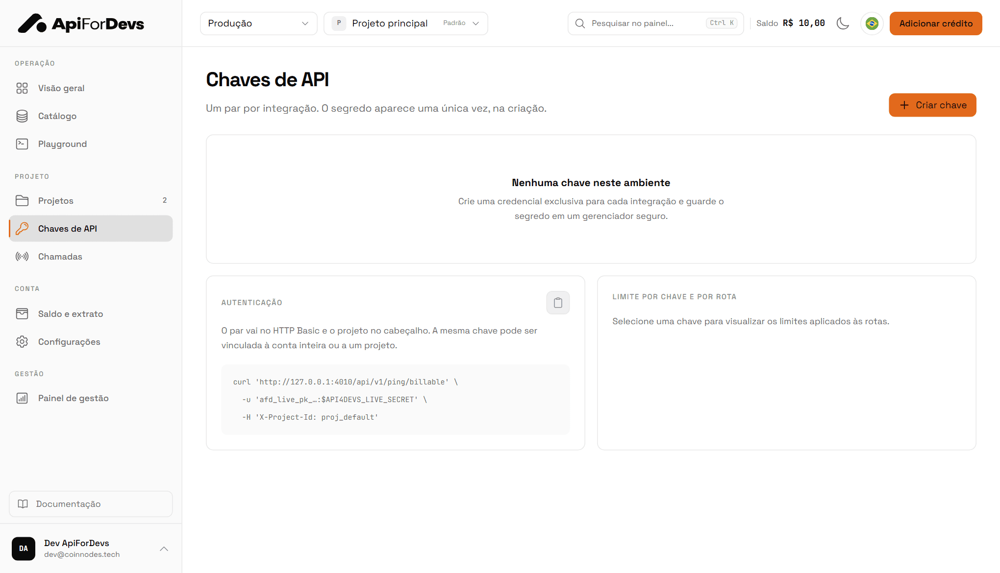Click the Catálogo database icon
The width and height of the screenshot is (1000, 573).
(x=22, y=116)
